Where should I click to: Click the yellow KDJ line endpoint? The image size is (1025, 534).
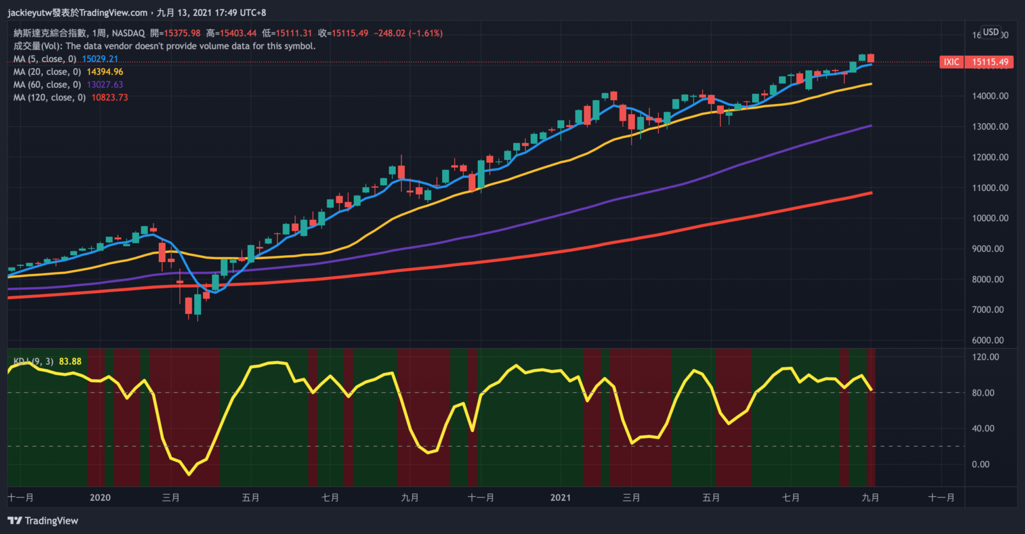point(871,390)
